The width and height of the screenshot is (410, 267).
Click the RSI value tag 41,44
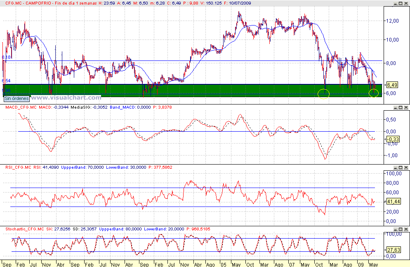pyautogui.click(x=394, y=202)
